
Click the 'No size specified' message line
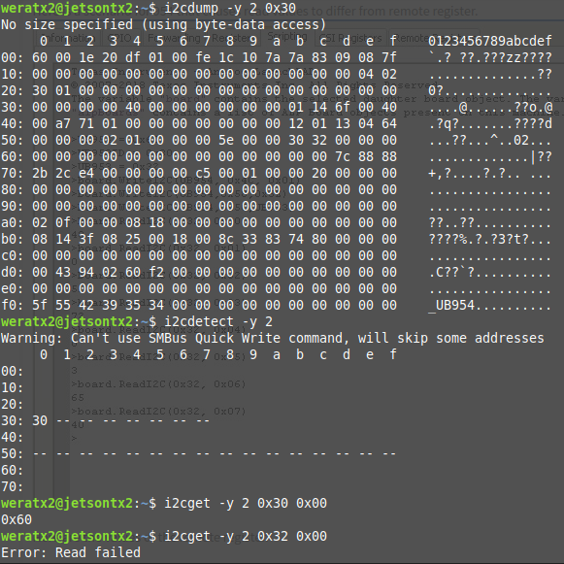pyautogui.click(x=163, y=24)
